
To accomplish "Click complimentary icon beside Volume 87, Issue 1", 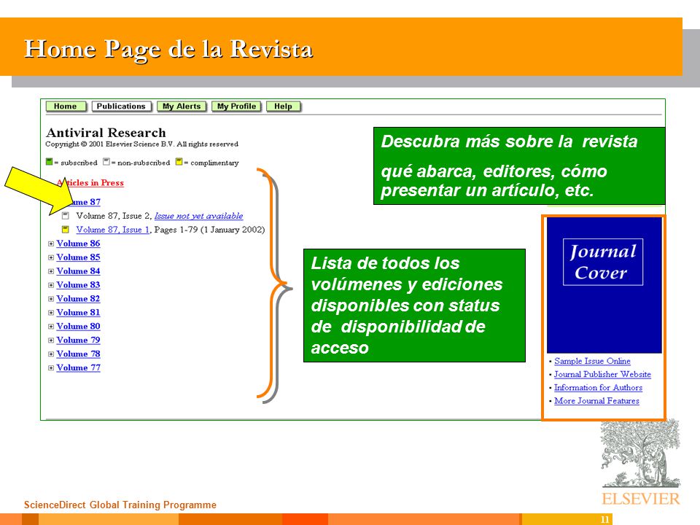I will pos(65,230).
